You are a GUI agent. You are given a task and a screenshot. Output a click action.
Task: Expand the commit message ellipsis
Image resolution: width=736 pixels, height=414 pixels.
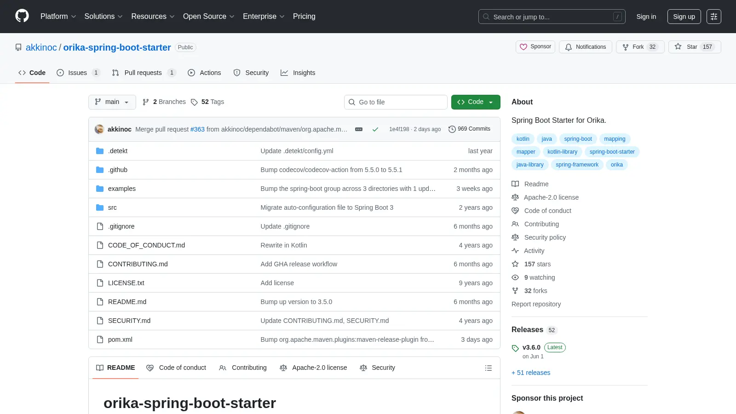click(359, 129)
